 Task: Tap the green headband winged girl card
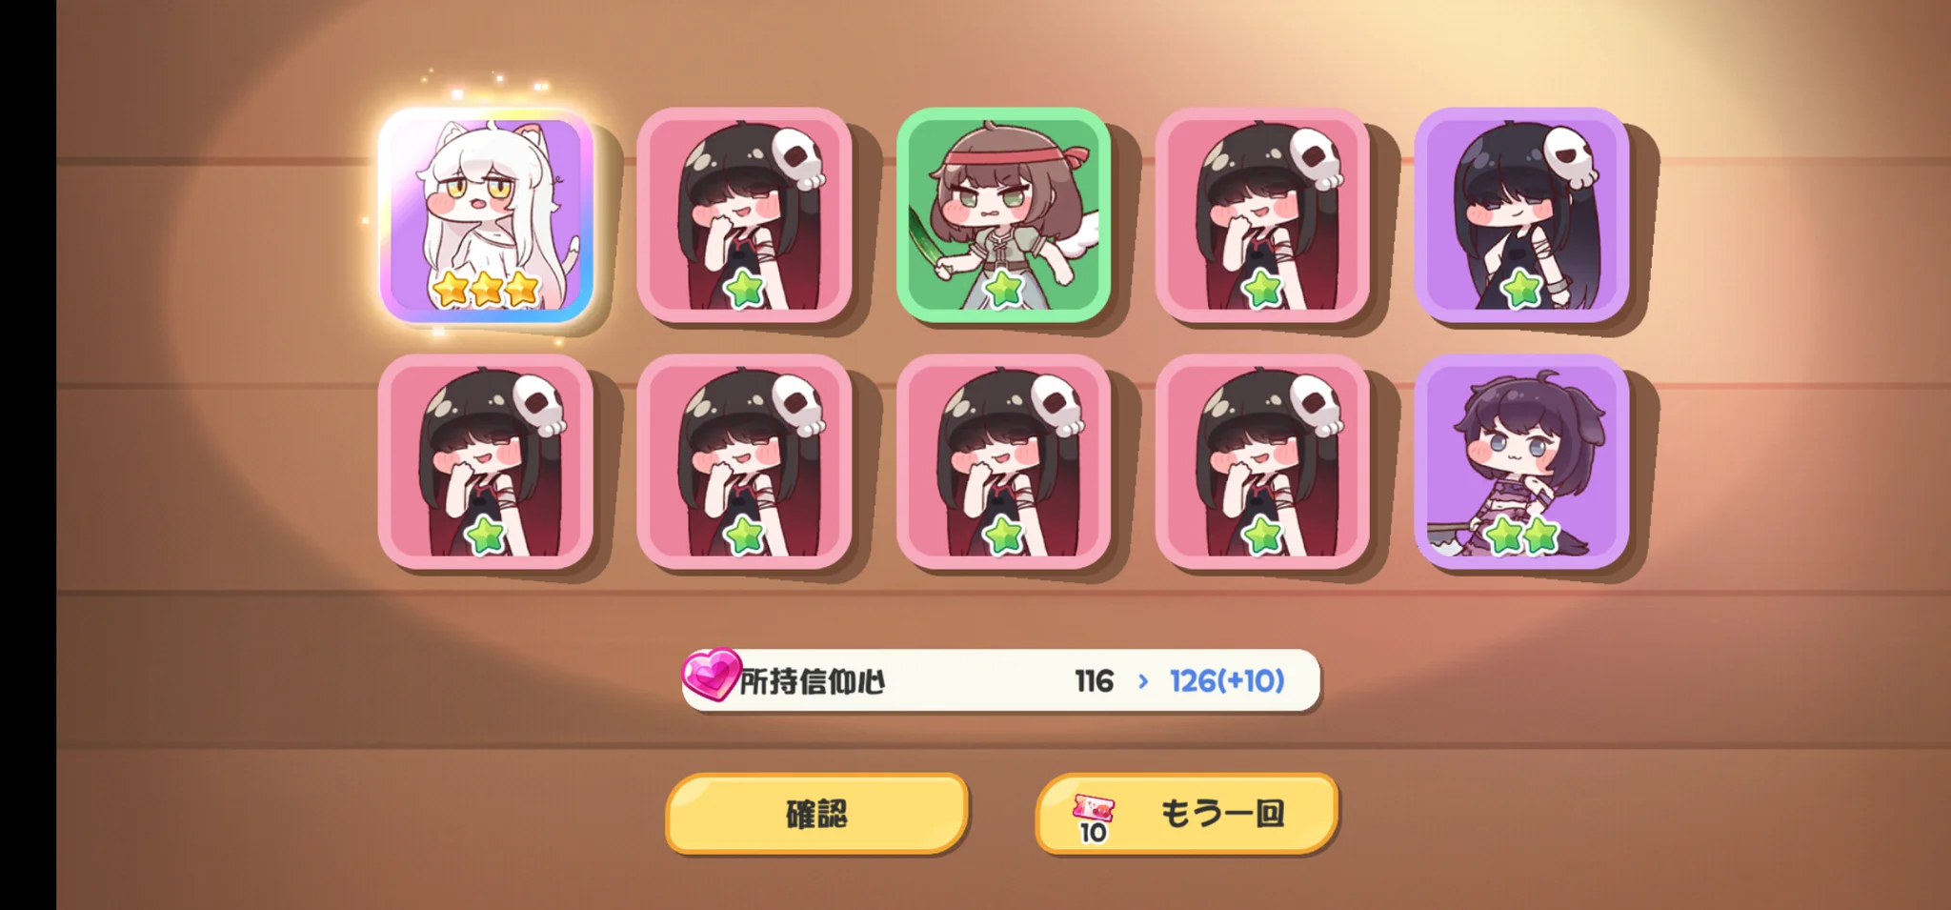pos(1003,214)
